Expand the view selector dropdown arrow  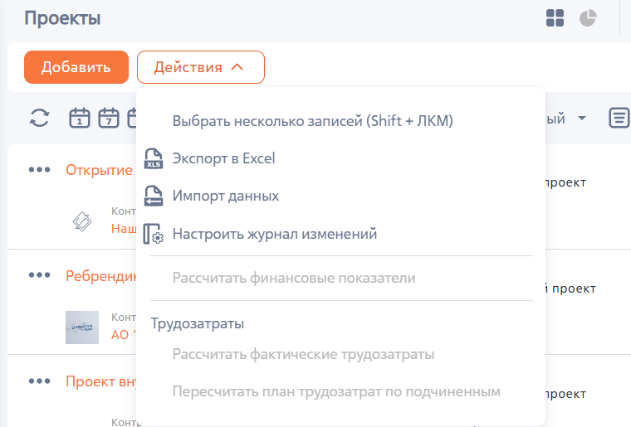582,118
